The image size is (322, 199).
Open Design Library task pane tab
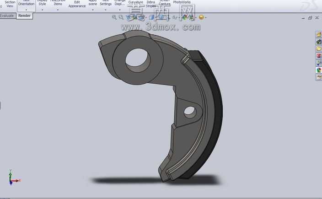319,42
